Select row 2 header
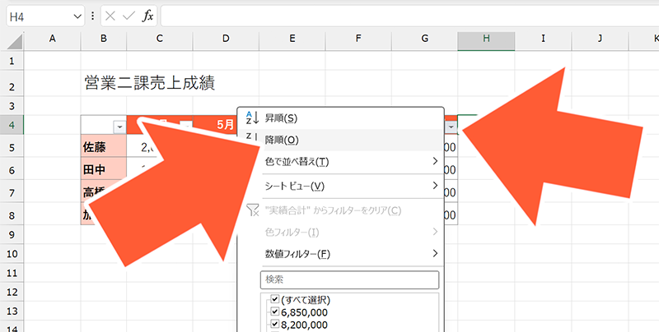The height and width of the screenshot is (332, 659). coord(12,87)
